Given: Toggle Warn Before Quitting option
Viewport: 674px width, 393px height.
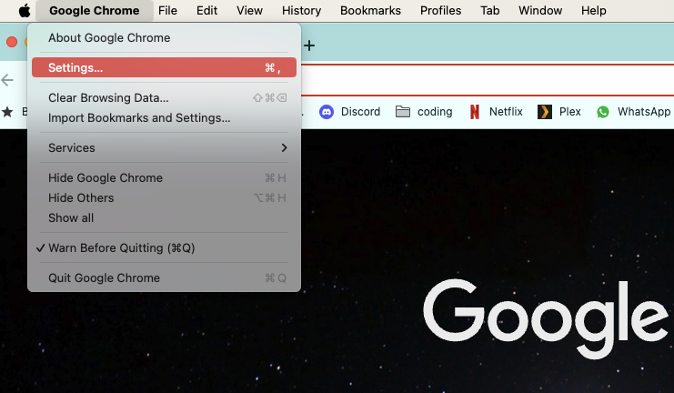Looking at the screenshot, I should (165, 248).
